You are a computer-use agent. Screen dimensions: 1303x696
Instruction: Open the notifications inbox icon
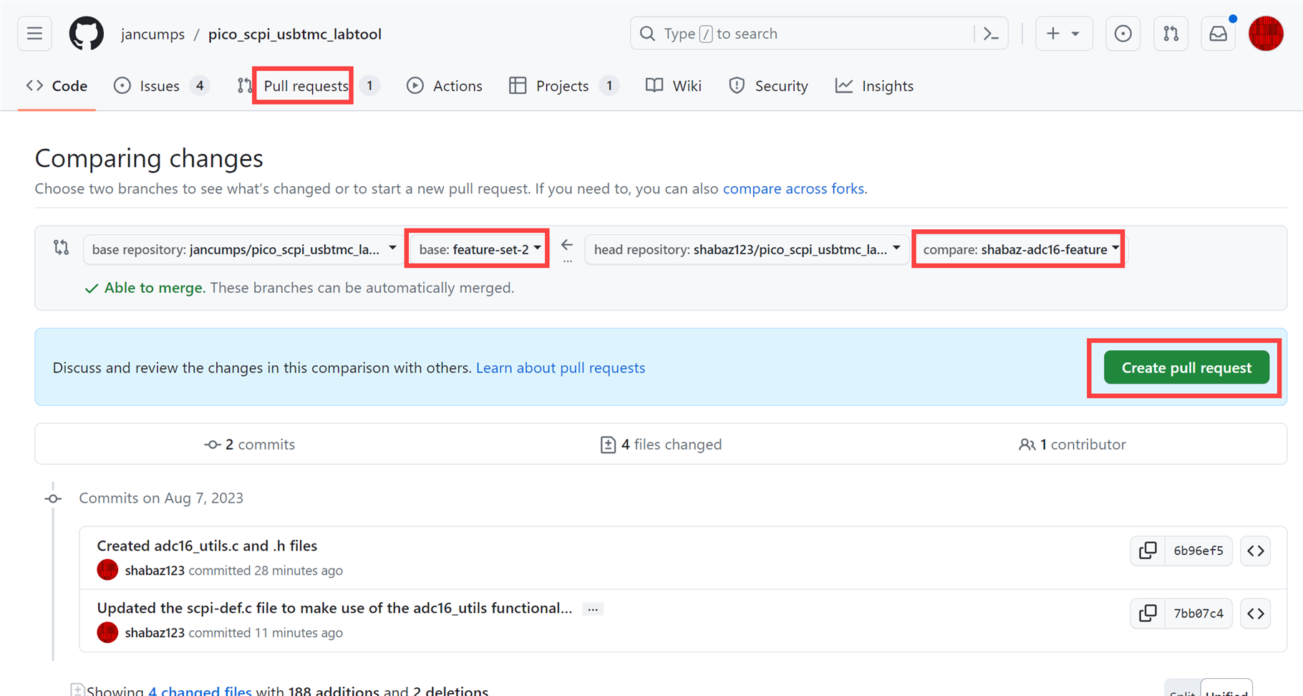coord(1218,34)
